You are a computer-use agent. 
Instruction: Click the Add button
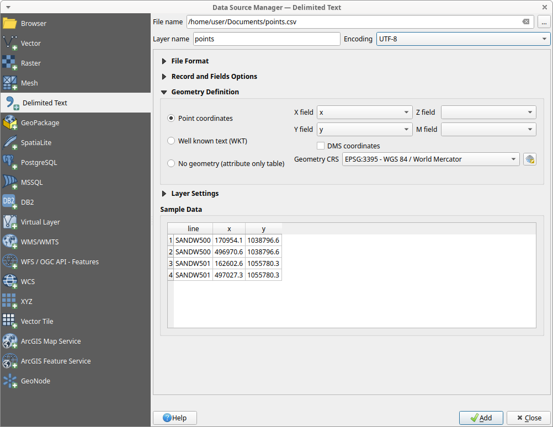[481, 418]
